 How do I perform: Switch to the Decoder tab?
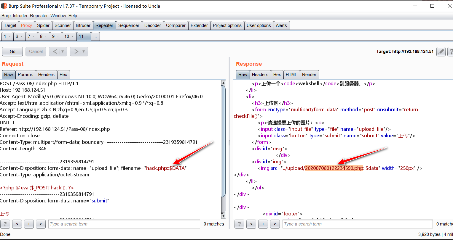click(x=153, y=25)
